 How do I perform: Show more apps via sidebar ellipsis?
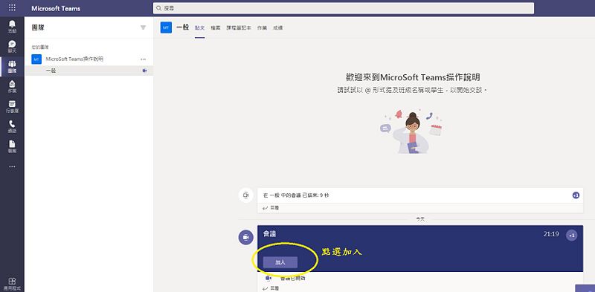point(12,166)
